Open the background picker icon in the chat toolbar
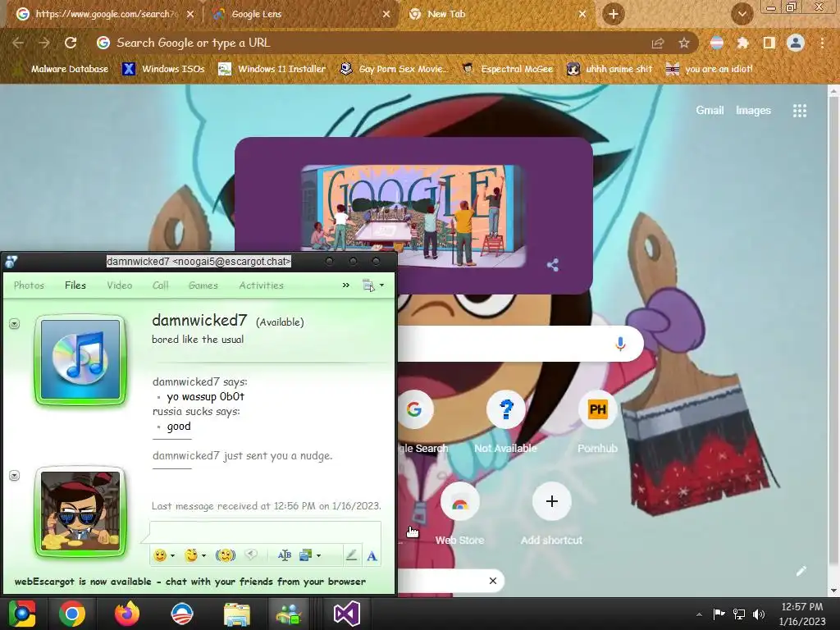Screen dimensions: 840x630 [x=306, y=555]
